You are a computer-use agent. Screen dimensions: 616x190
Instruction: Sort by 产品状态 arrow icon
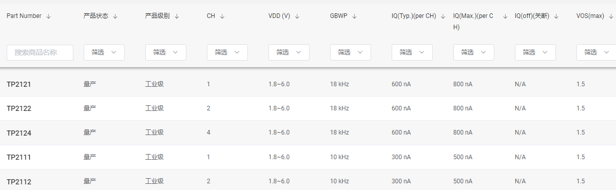pyautogui.click(x=115, y=16)
